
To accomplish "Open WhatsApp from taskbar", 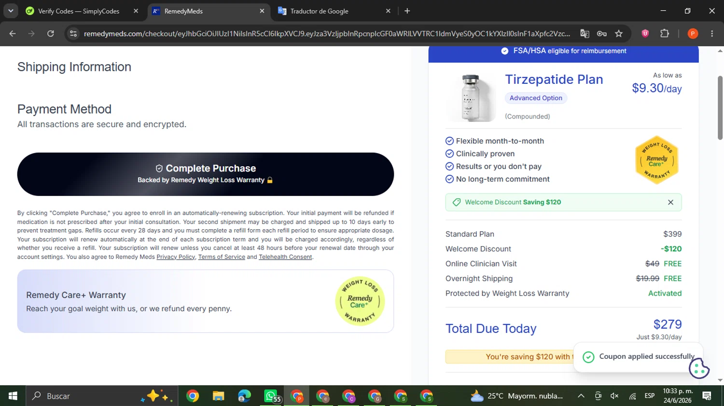I will [272, 396].
